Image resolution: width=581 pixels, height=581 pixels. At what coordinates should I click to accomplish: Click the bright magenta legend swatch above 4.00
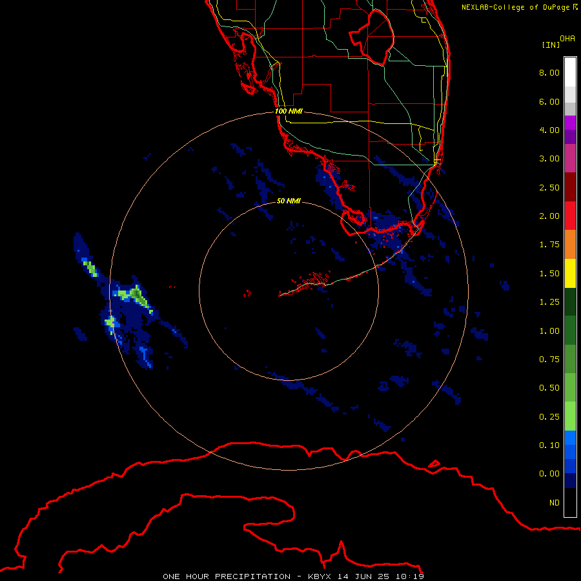570,123
